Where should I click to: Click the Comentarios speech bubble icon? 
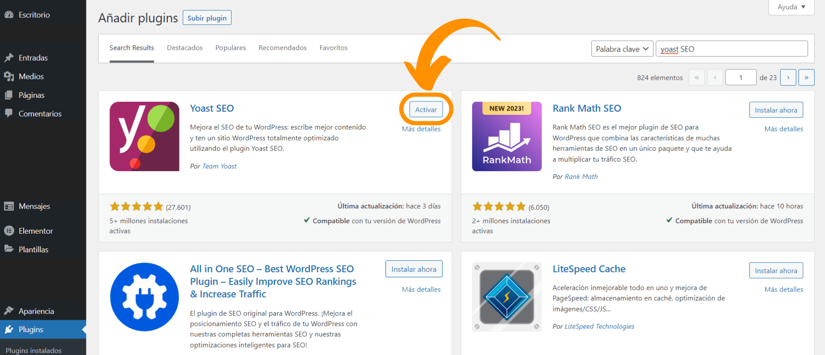[x=9, y=113]
